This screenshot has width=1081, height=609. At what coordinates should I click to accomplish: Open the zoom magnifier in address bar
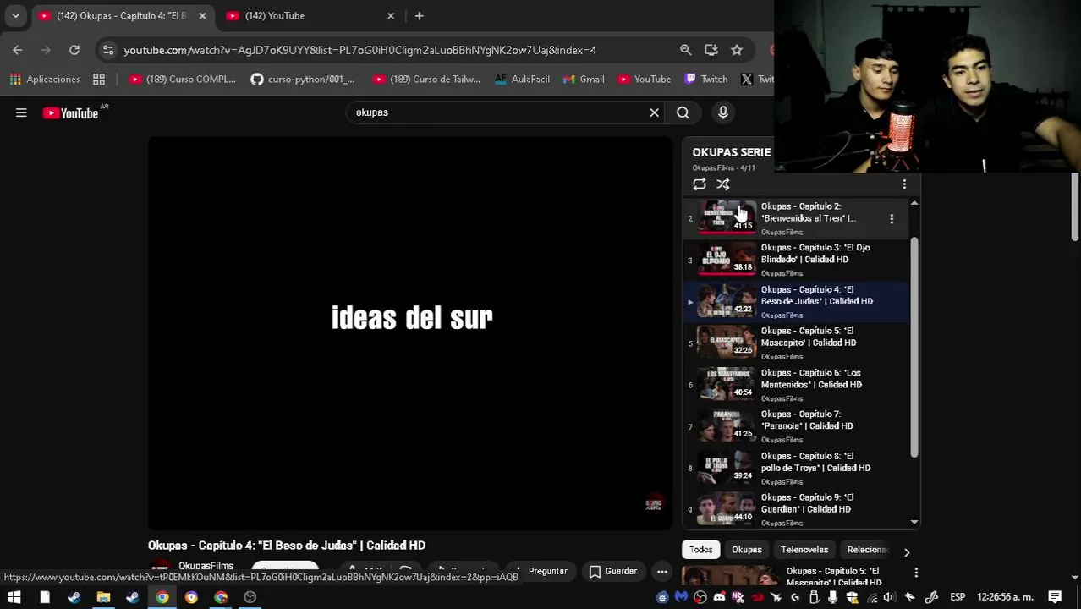point(685,50)
